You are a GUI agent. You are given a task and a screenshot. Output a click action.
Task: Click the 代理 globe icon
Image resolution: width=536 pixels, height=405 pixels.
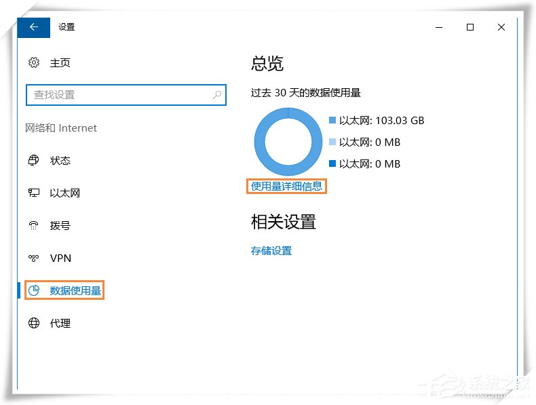click(x=34, y=324)
